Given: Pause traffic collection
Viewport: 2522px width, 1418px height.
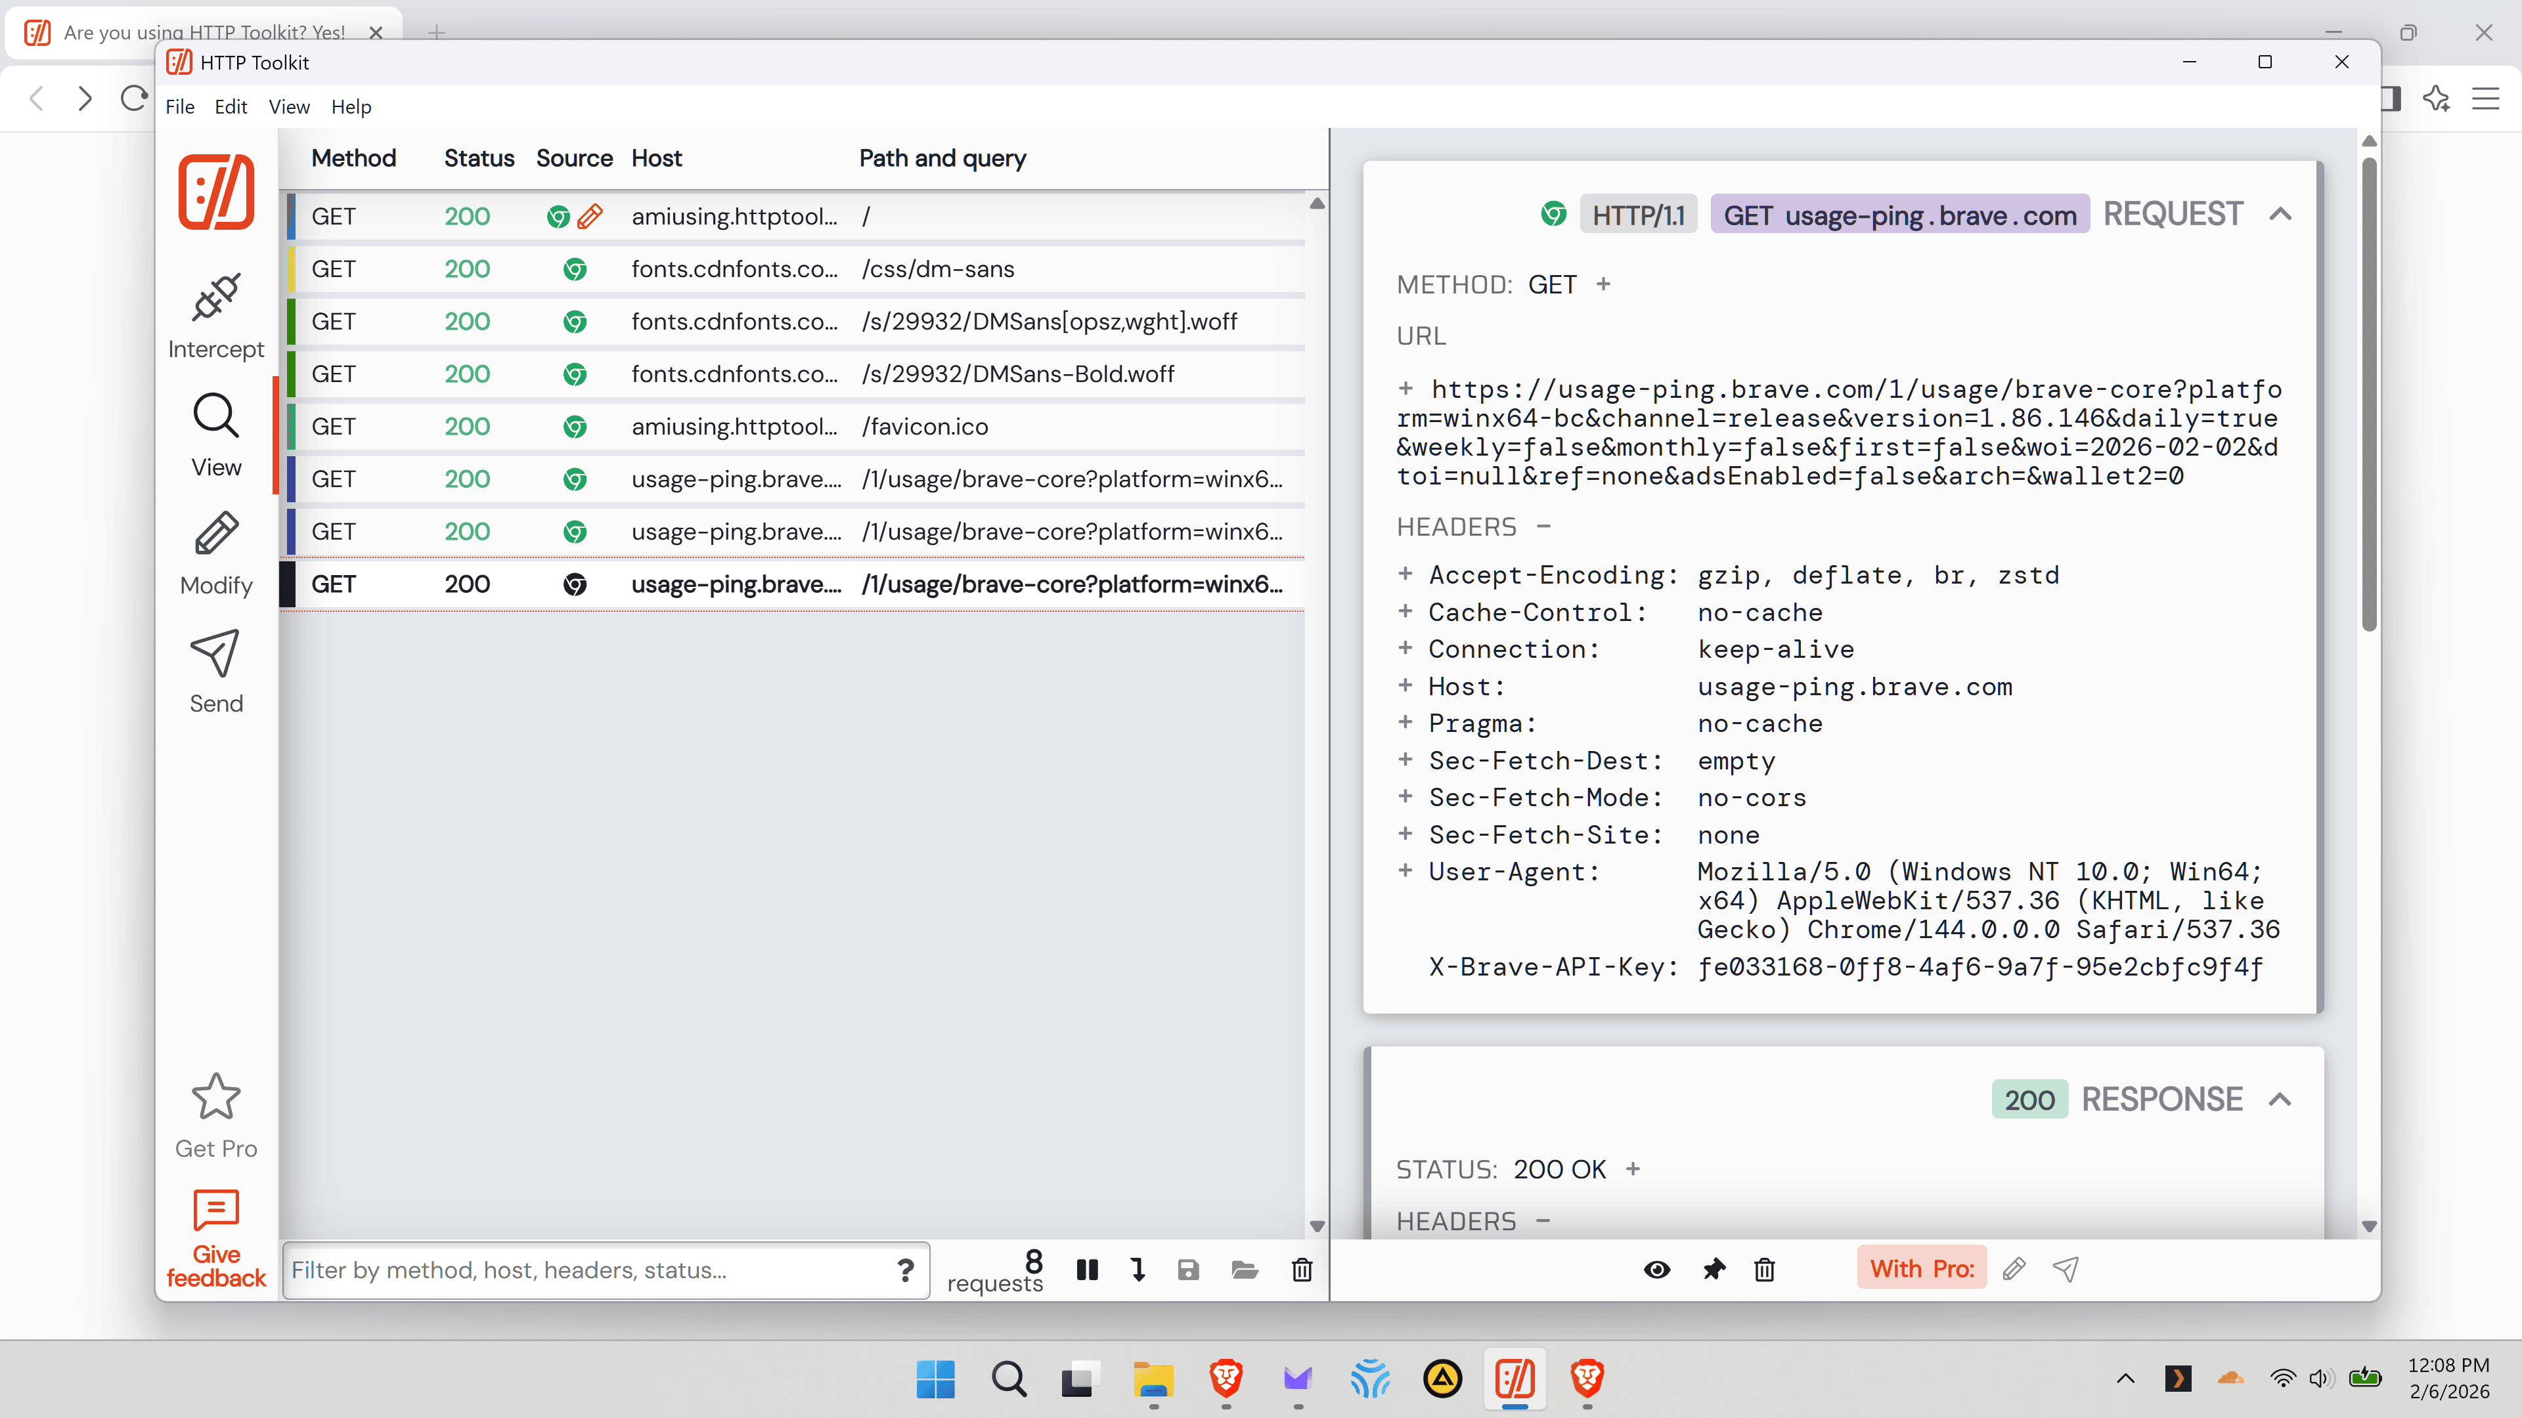Looking at the screenshot, I should (x=1087, y=1270).
